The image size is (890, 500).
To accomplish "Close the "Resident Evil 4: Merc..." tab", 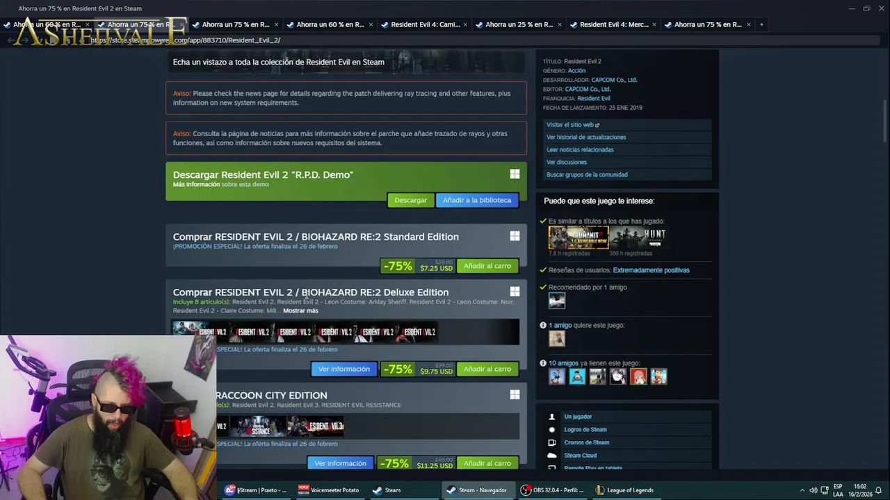I will tap(654, 25).
